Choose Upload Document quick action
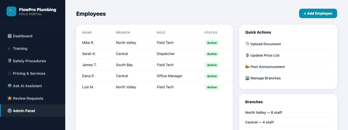This screenshot has width=348, height=130. coord(288,44)
